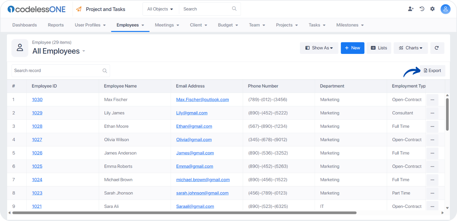The width and height of the screenshot is (457, 221).
Task: Click the codelessONE logo
Action: [x=37, y=9]
